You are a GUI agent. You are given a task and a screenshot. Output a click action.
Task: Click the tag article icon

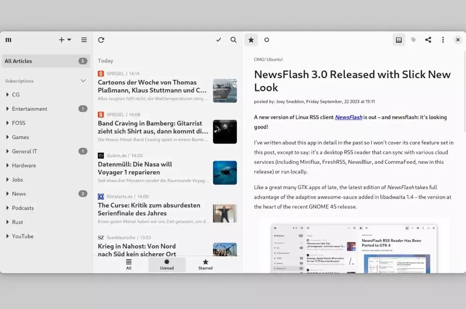(x=413, y=40)
